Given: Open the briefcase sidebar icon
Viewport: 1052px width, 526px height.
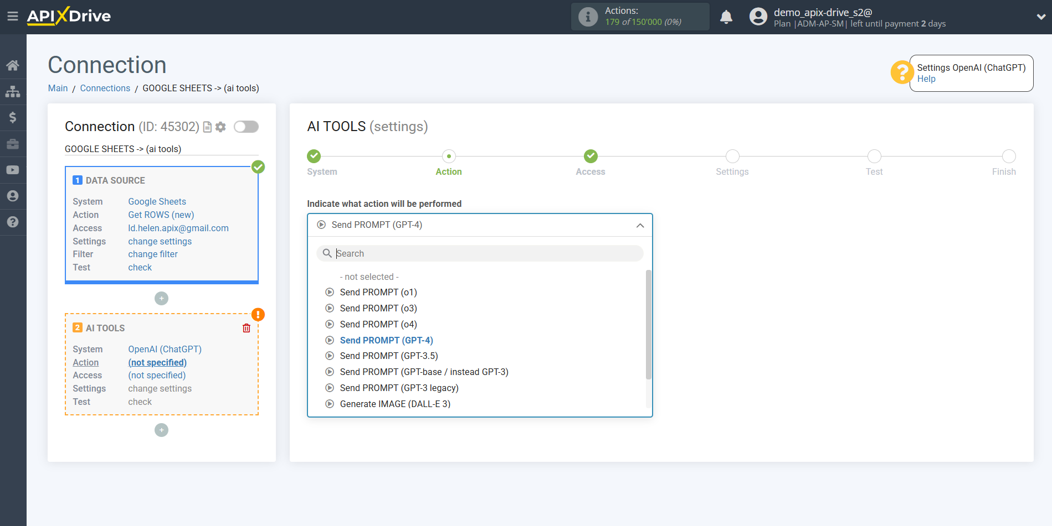Looking at the screenshot, I should tap(13, 144).
